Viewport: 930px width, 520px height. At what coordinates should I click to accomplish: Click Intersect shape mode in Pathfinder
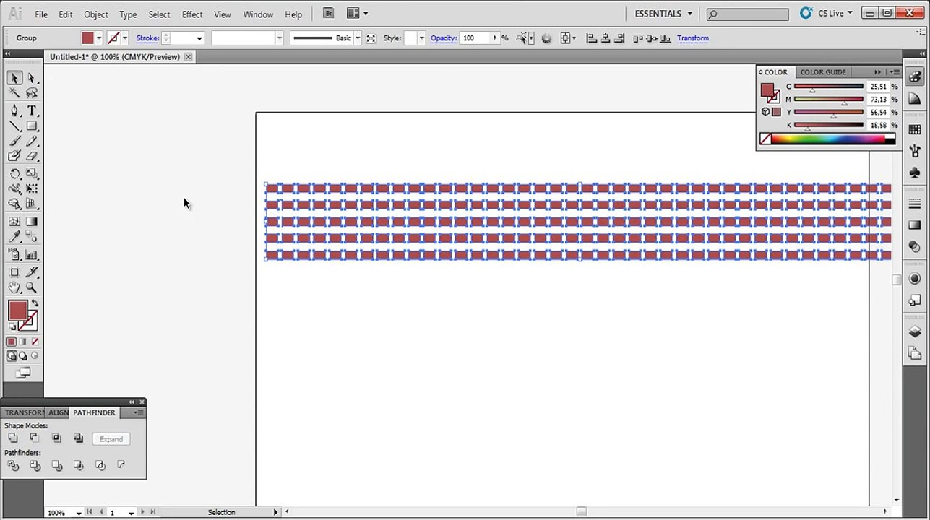click(x=56, y=438)
